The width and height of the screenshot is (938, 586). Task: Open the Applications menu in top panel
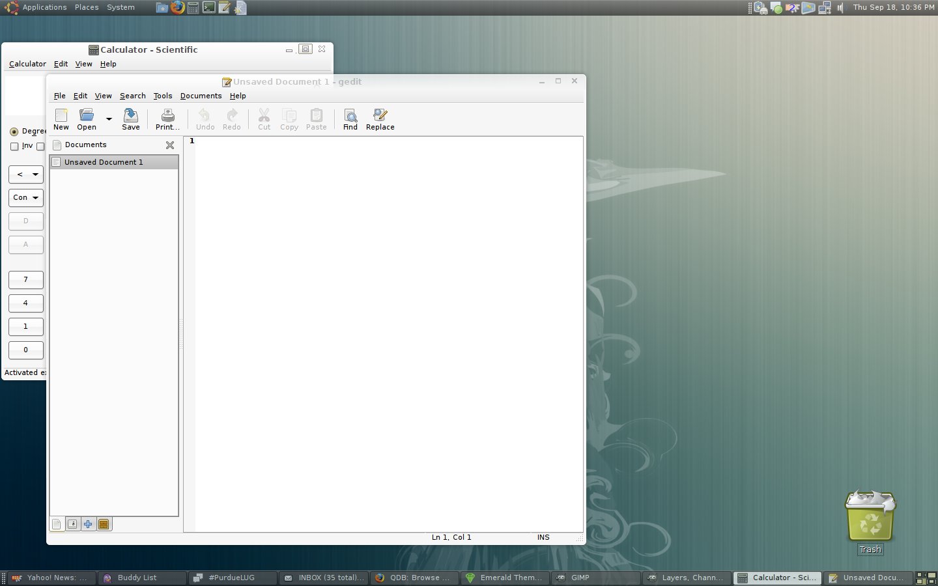(44, 8)
